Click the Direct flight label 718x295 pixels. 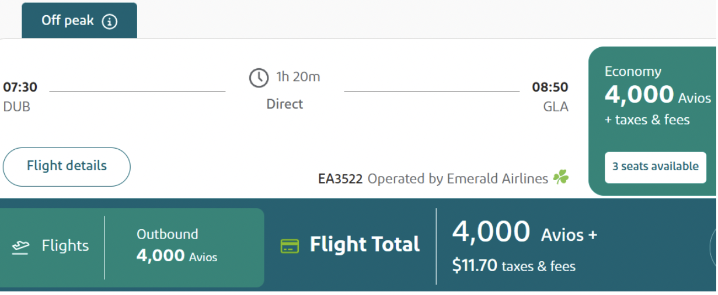(x=285, y=104)
